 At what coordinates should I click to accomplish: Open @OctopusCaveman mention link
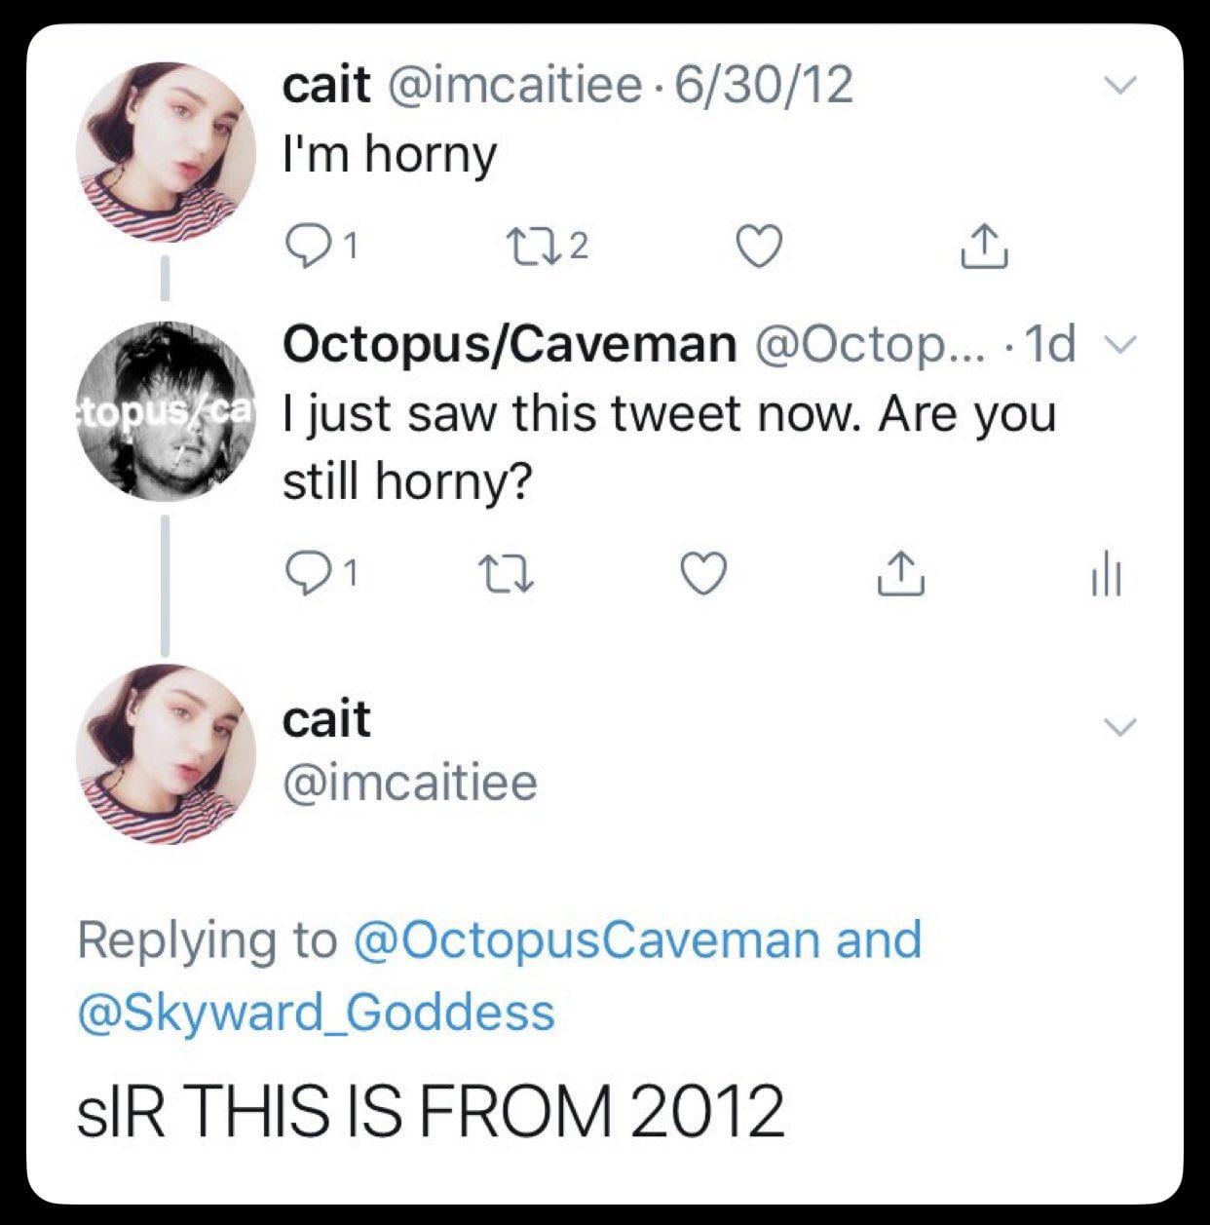click(x=587, y=939)
